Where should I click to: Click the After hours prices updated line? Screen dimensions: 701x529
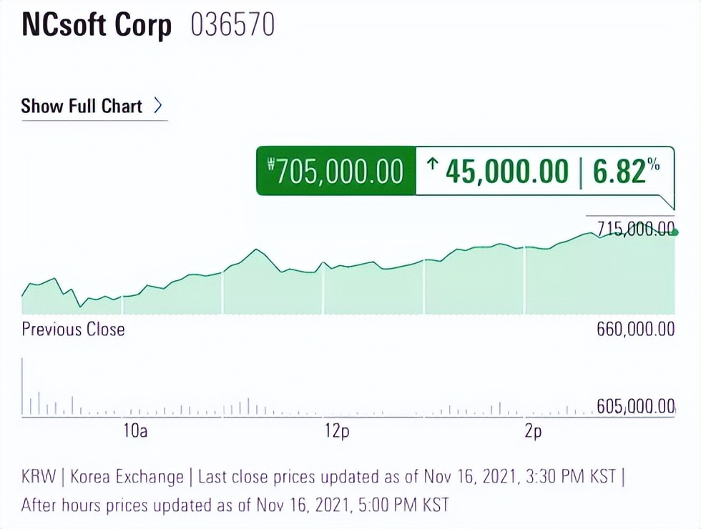coord(235,505)
